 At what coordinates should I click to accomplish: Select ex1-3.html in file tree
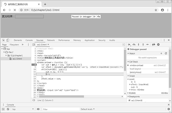coord(16,59)
